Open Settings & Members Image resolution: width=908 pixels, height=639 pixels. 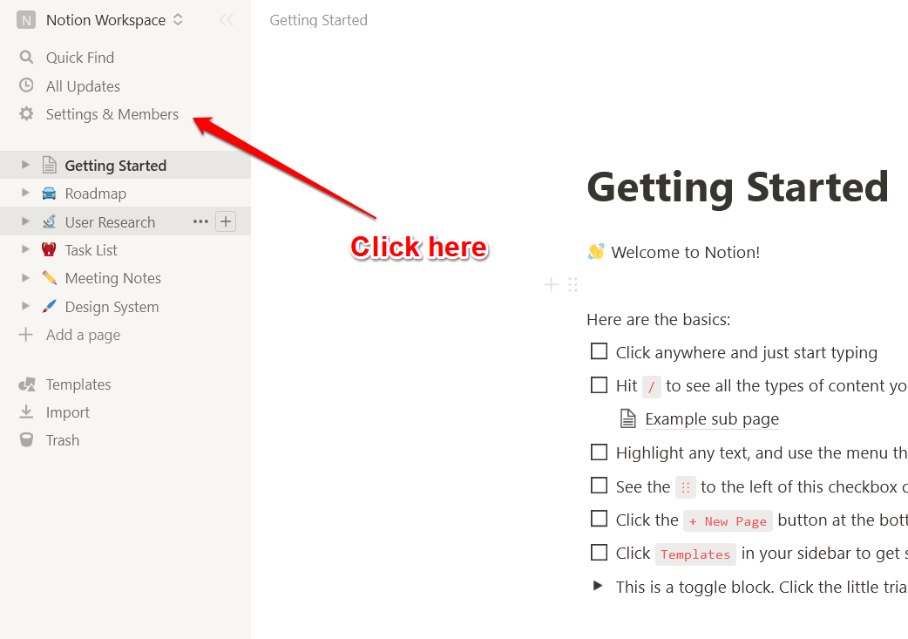pos(112,114)
